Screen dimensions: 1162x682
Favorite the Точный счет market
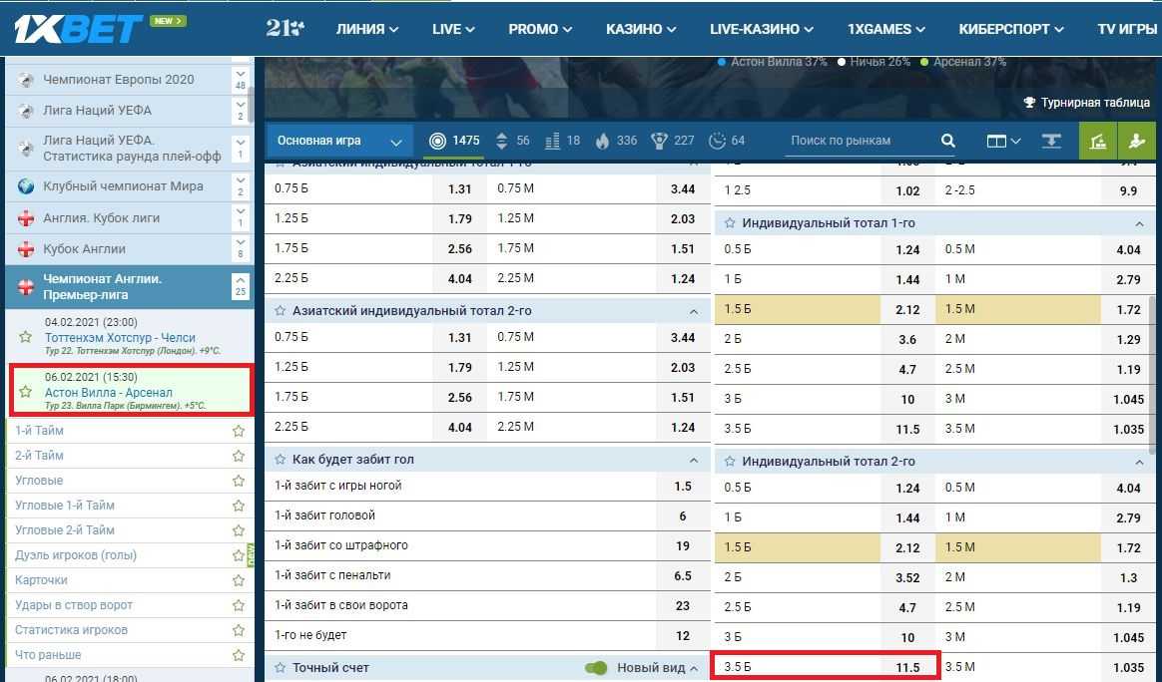[x=281, y=668]
